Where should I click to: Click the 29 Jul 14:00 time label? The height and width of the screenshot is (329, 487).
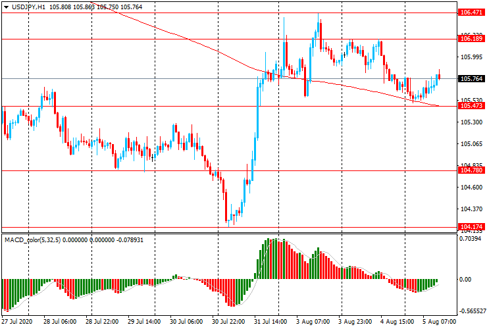(x=144, y=322)
